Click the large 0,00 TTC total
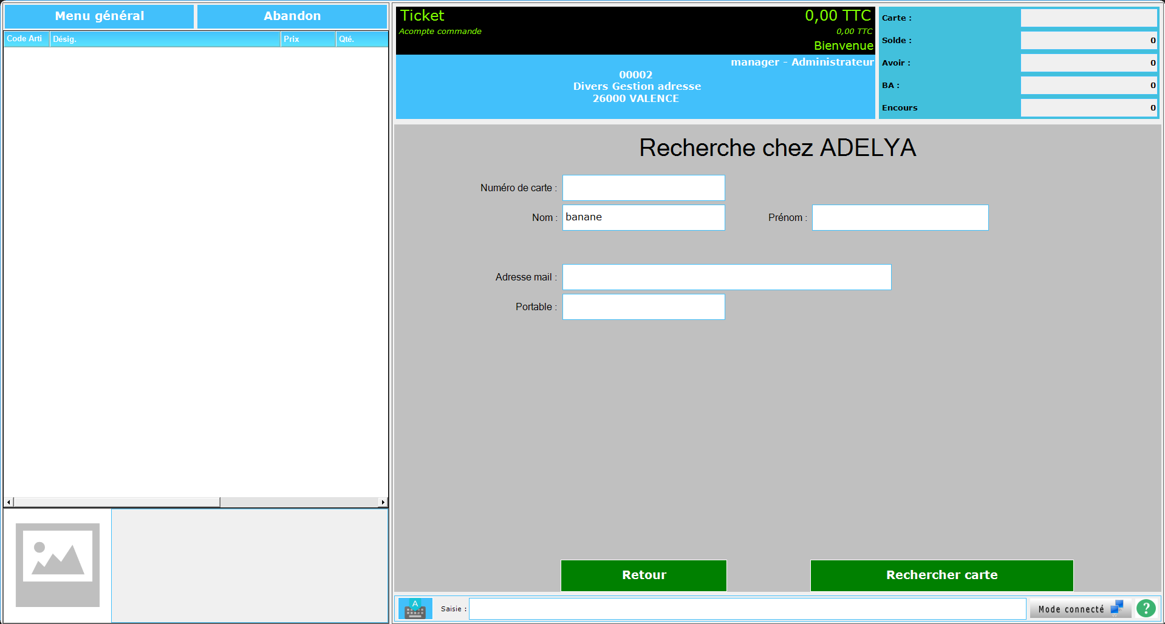This screenshot has height=624, width=1165. coord(838,16)
